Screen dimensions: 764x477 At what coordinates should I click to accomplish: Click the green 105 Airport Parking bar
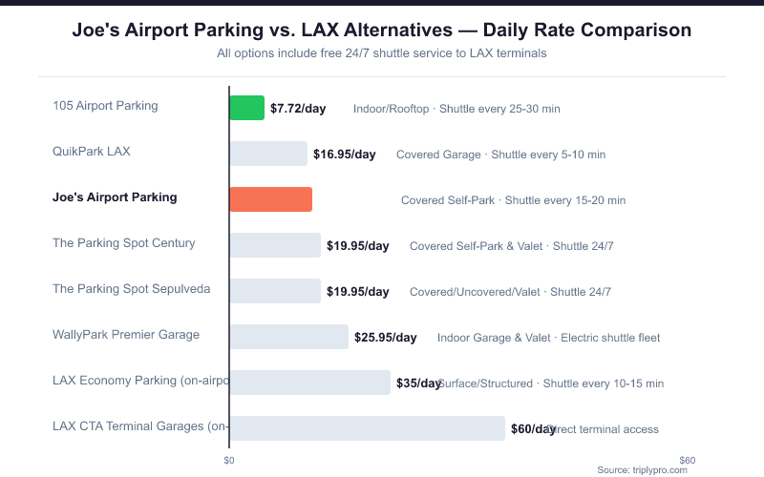tap(246, 108)
